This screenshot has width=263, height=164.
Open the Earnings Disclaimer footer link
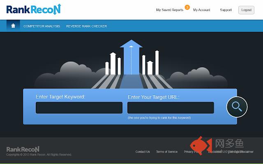coord(241,152)
